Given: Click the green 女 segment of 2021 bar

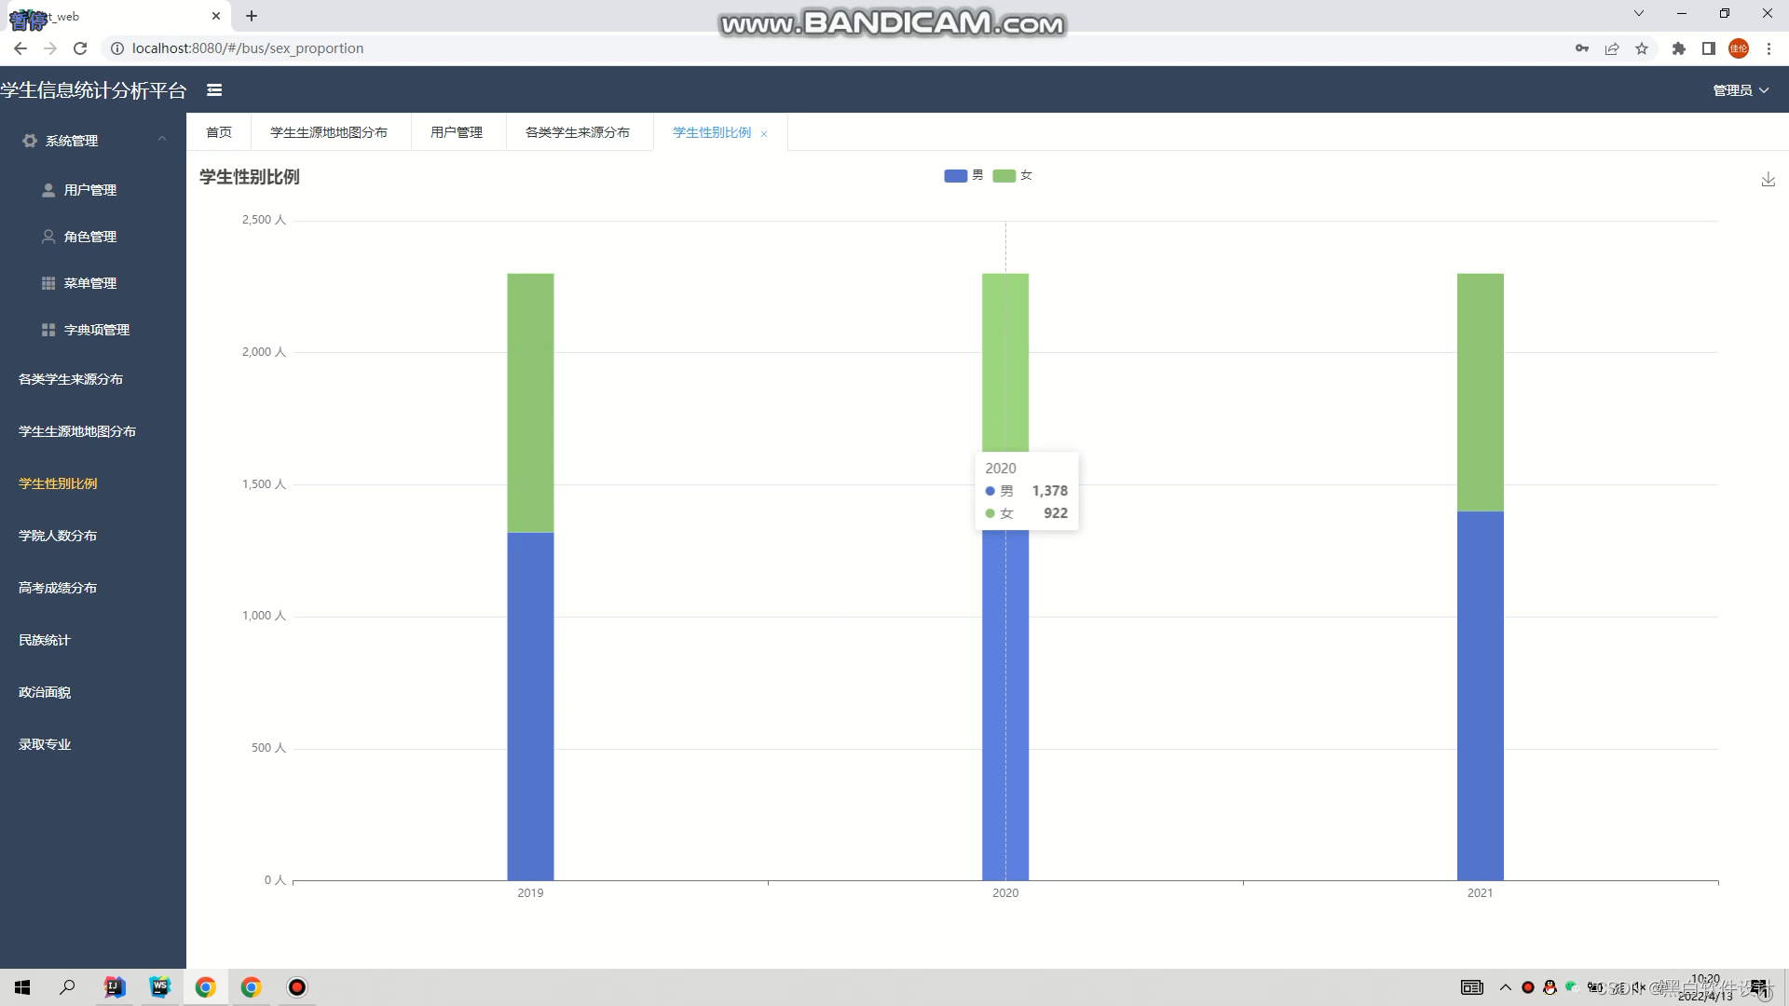Looking at the screenshot, I should tap(1481, 392).
